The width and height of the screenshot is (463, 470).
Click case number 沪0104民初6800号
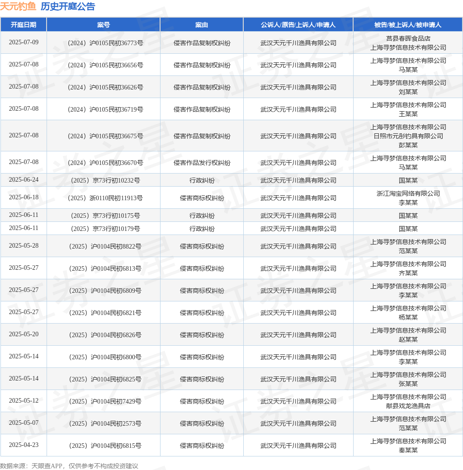[116, 357]
